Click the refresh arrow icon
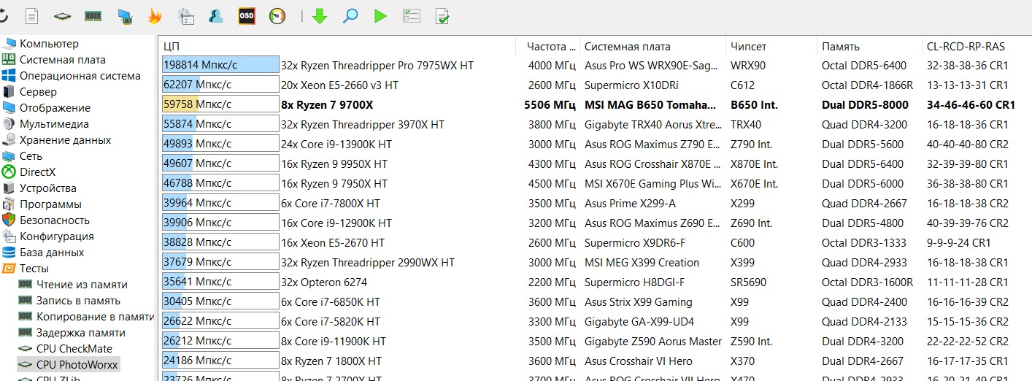This screenshot has width=1032, height=381. (x=3, y=15)
